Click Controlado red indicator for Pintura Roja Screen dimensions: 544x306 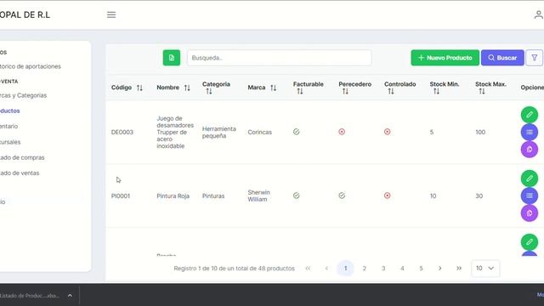click(x=388, y=195)
